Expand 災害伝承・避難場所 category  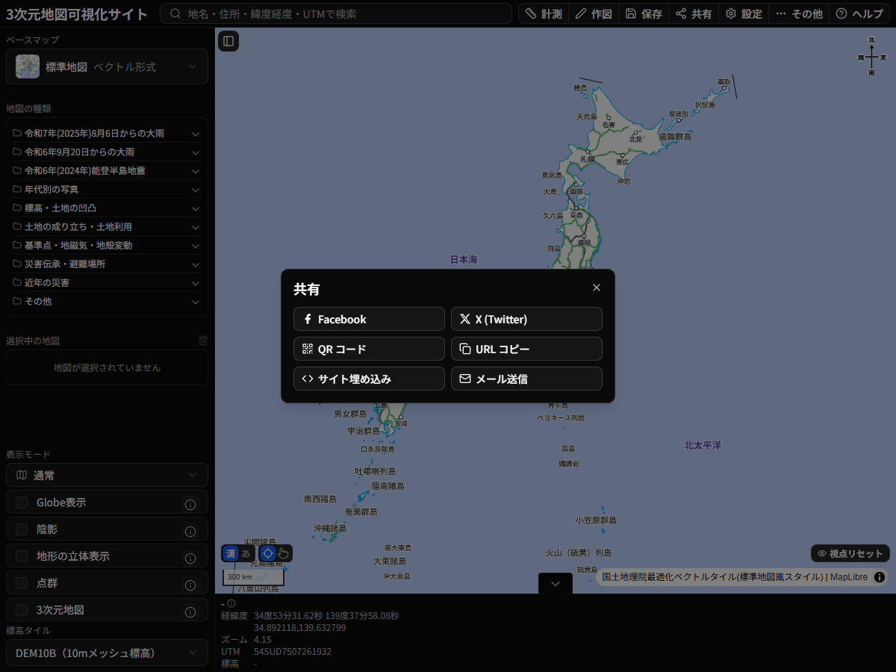click(107, 264)
